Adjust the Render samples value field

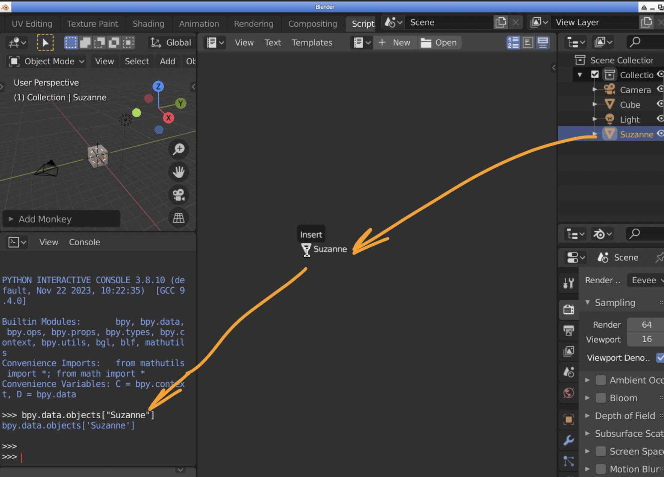tap(646, 325)
